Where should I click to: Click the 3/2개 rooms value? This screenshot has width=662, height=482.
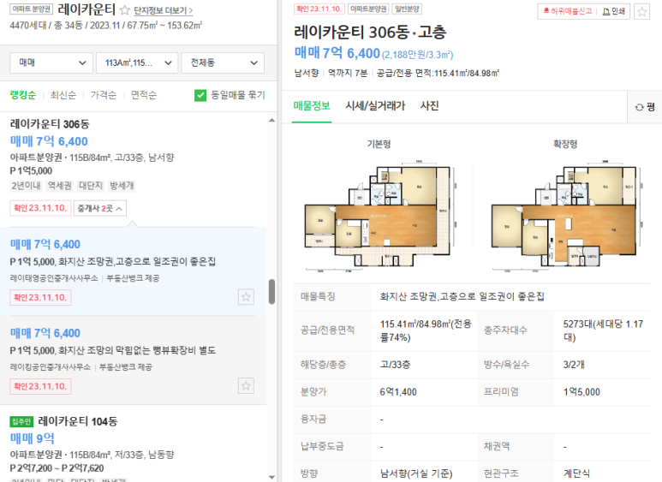574,365
